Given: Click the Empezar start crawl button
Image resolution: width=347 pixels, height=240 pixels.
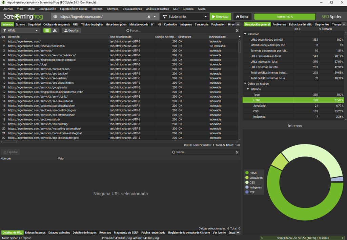Looking at the screenshot, I should (x=220, y=17).
